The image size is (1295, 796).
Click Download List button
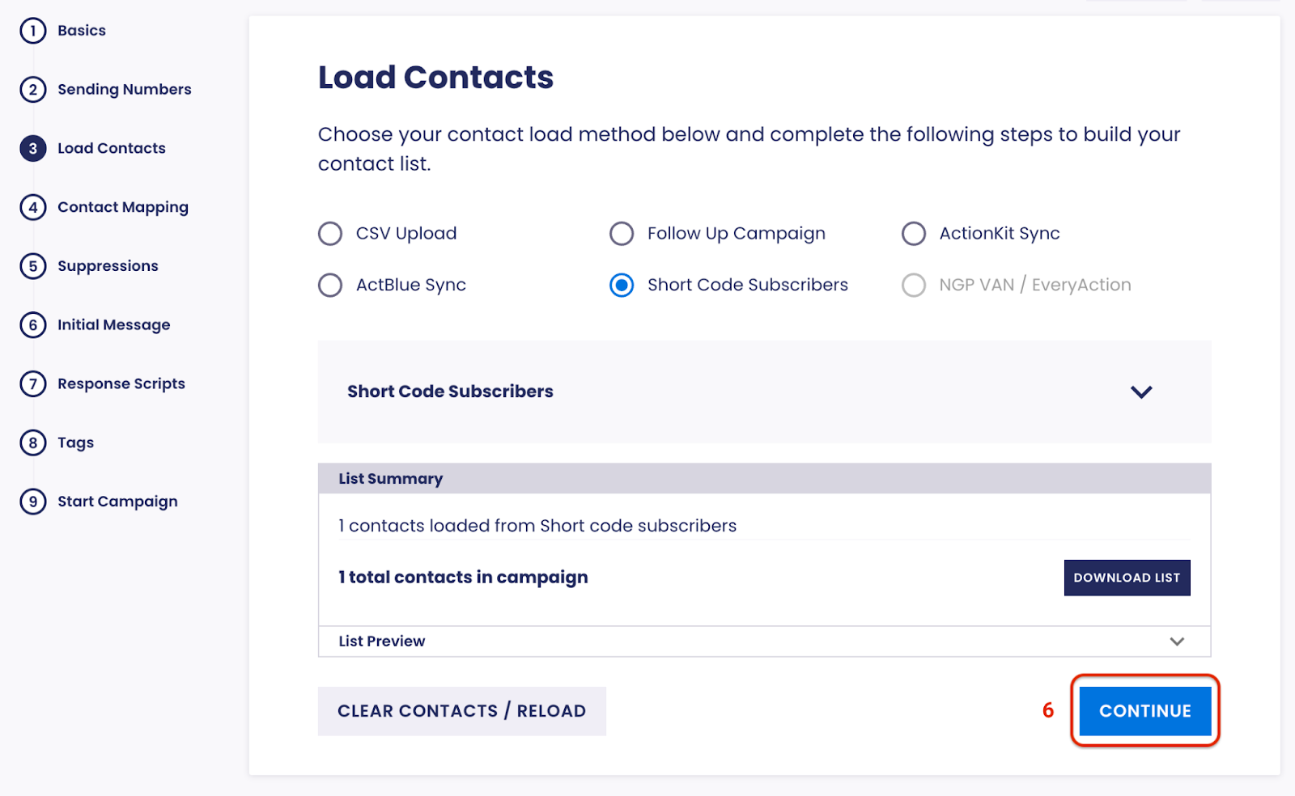click(x=1127, y=578)
